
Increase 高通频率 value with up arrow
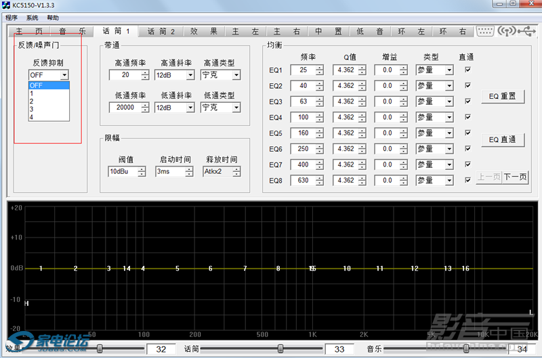click(146, 72)
